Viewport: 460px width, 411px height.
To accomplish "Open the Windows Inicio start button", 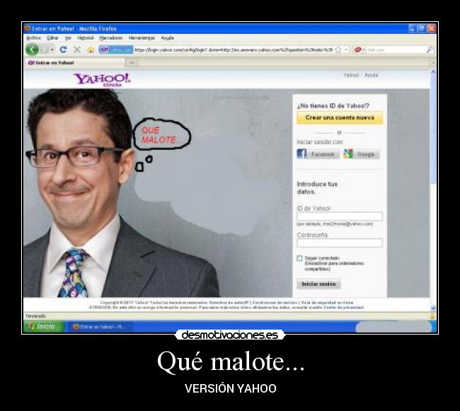I will tap(43, 326).
